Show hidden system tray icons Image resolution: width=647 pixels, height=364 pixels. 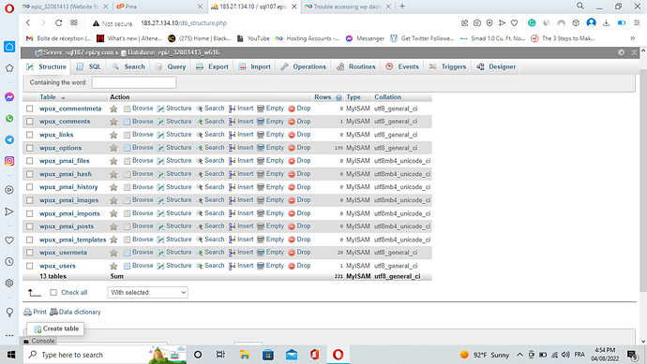coord(519,355)
